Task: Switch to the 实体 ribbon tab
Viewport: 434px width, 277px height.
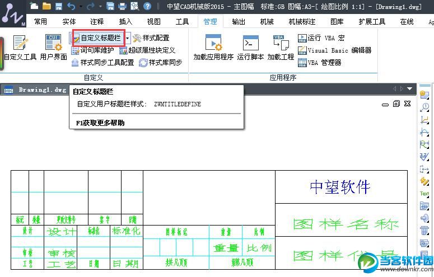Action: coord(69,22)
